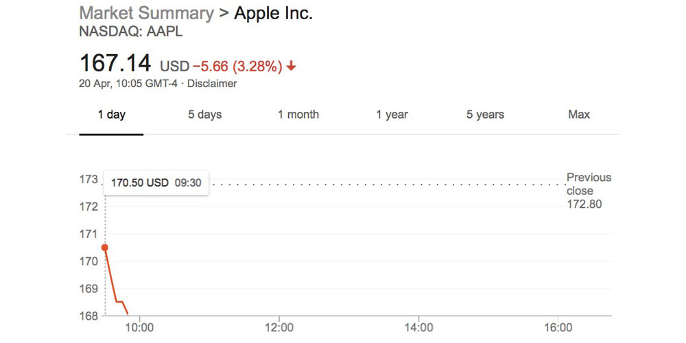Click the −5.66 (3.28%) price change
Viewport: 686px width, 343px height.
[237, 67]
